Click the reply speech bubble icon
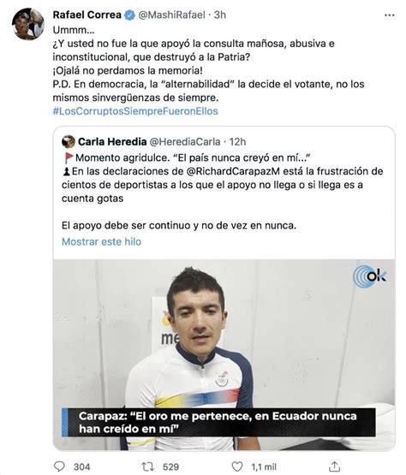The width and height of the screenshot is (406, 475). pyautogui.click(x=59, y=466)
